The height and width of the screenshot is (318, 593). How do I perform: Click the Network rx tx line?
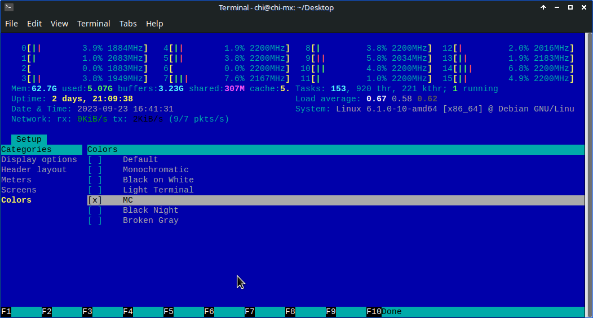120,119
